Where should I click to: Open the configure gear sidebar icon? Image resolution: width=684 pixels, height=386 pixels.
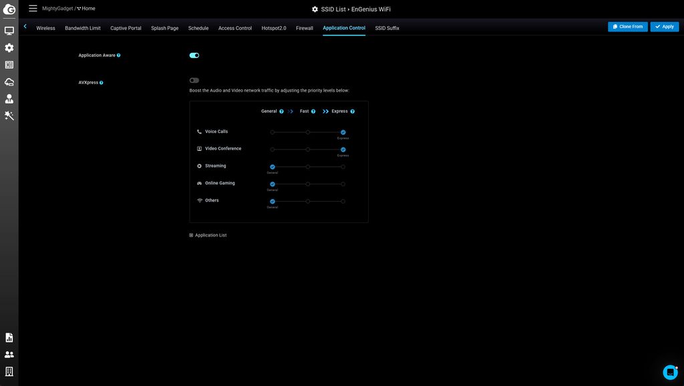(9, 47)
